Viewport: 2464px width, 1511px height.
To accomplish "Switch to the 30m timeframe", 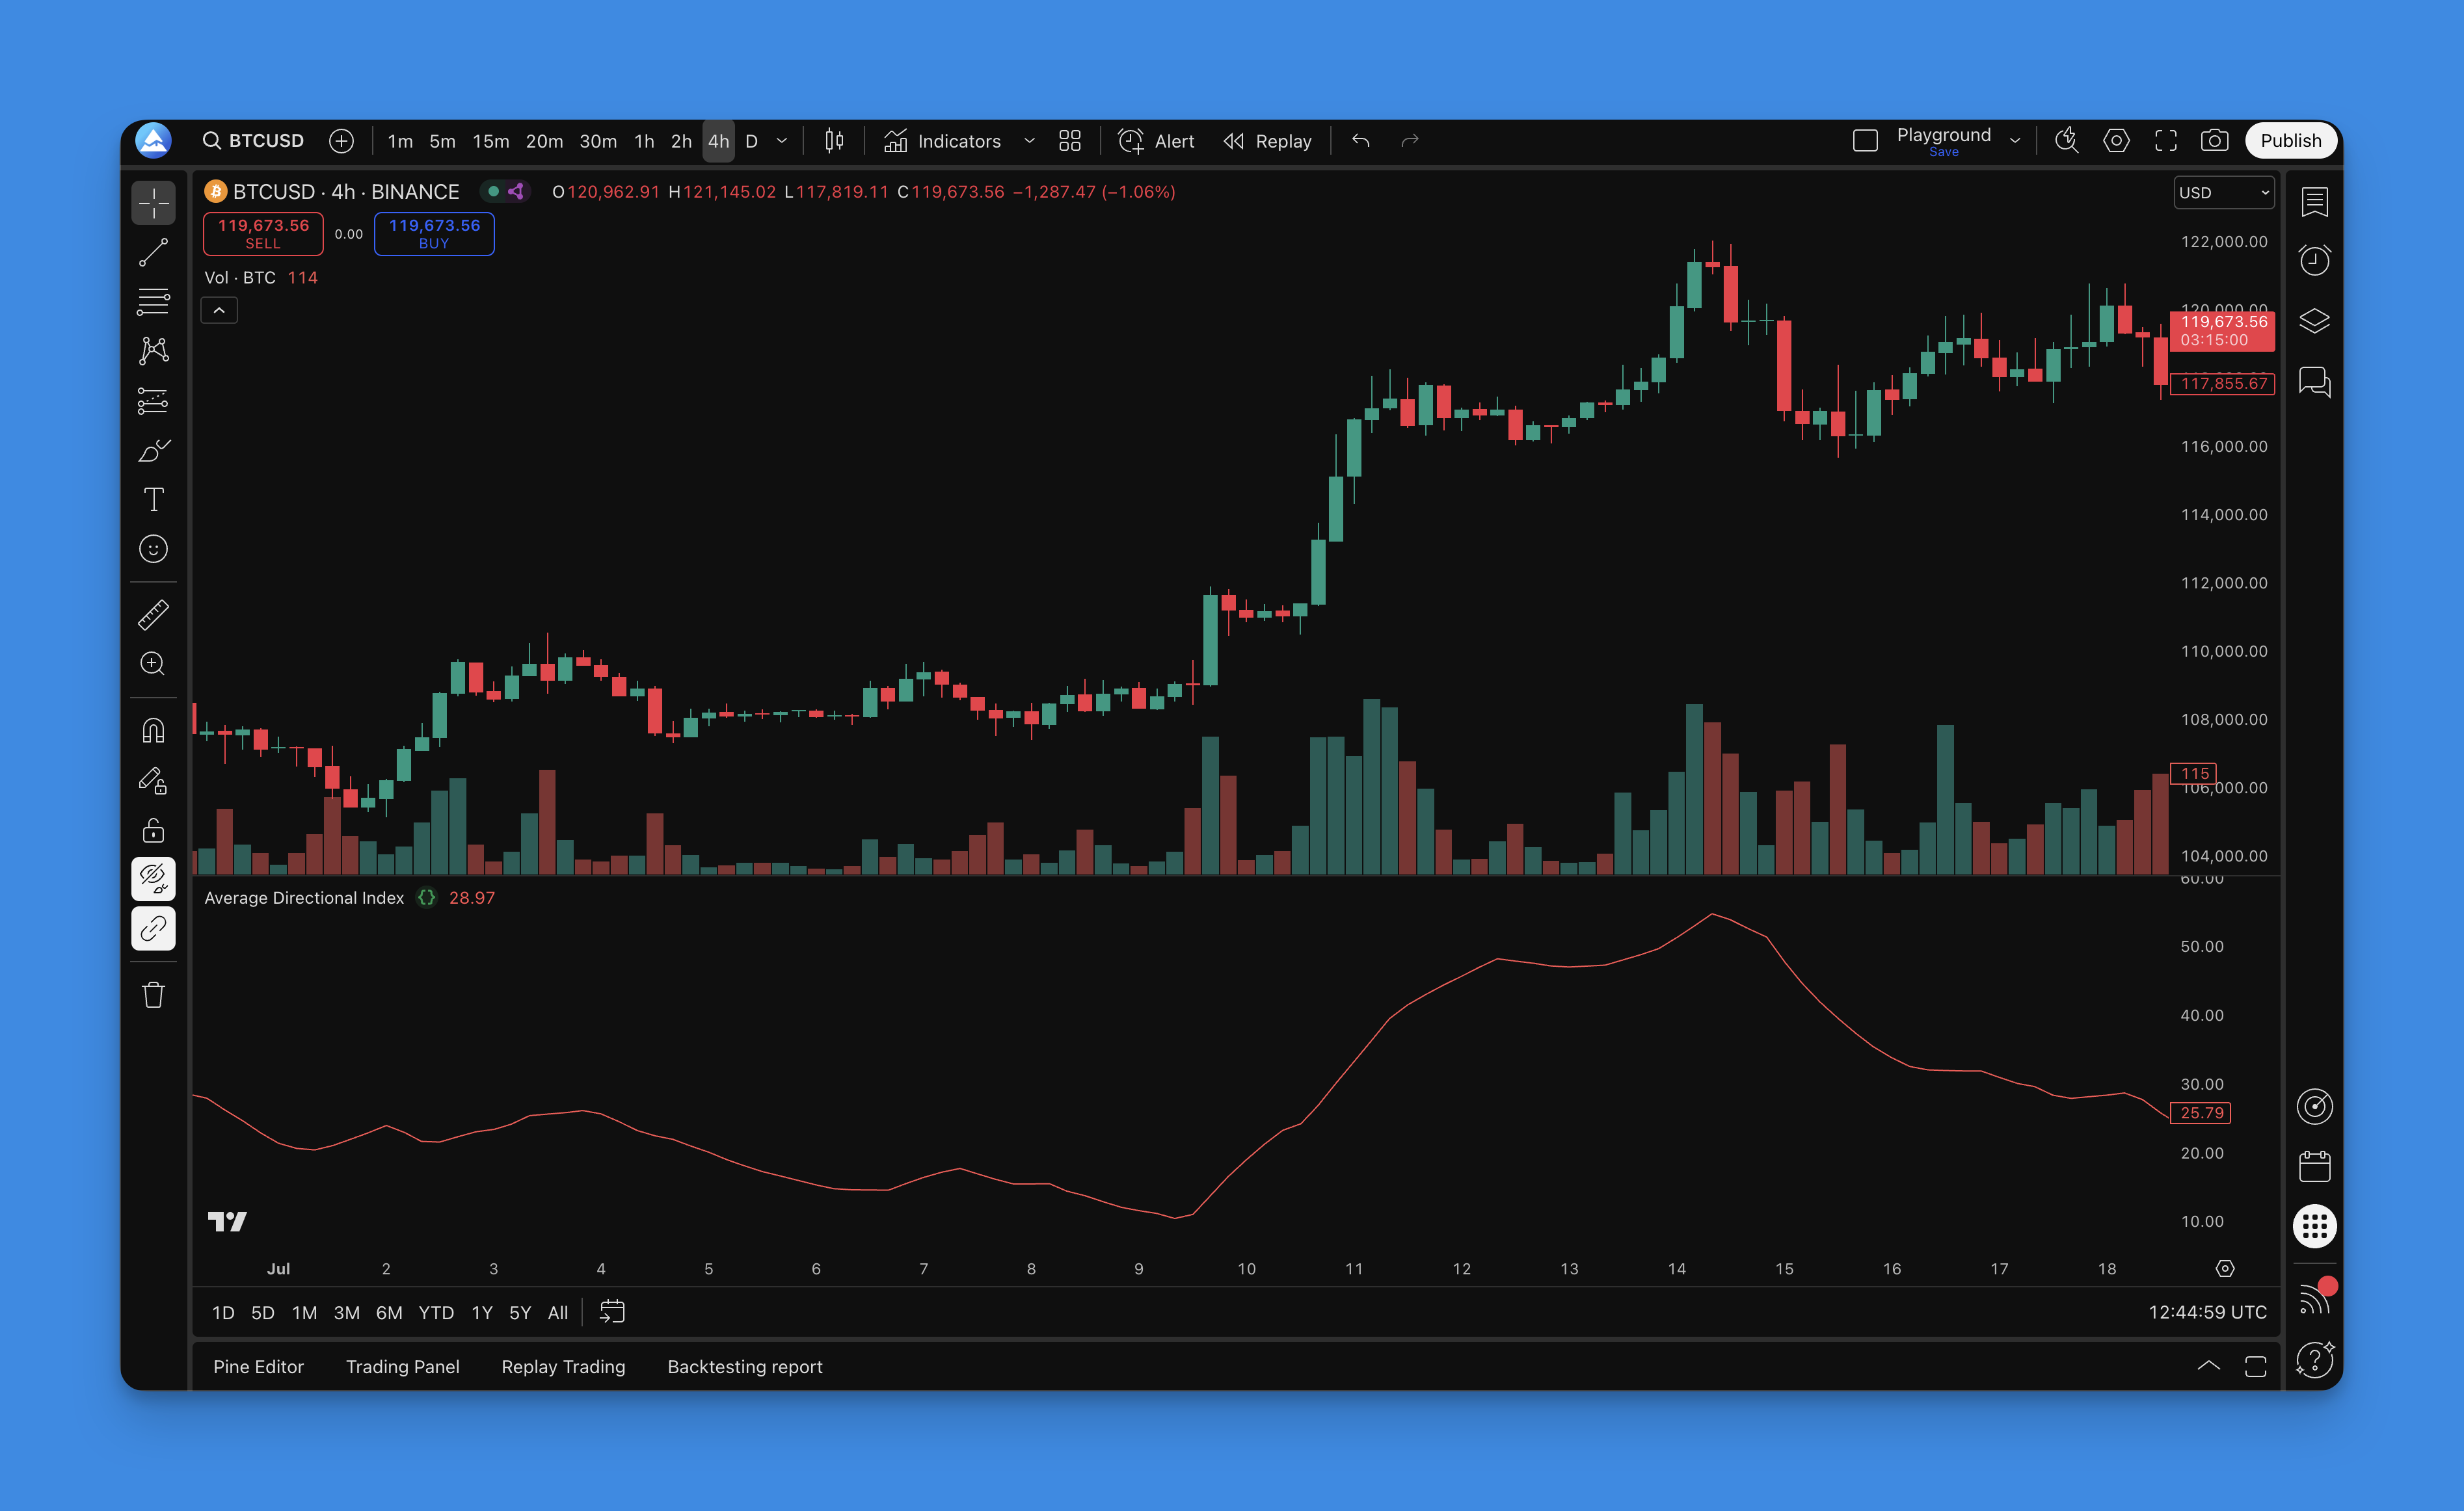I will tap(598, 141).
